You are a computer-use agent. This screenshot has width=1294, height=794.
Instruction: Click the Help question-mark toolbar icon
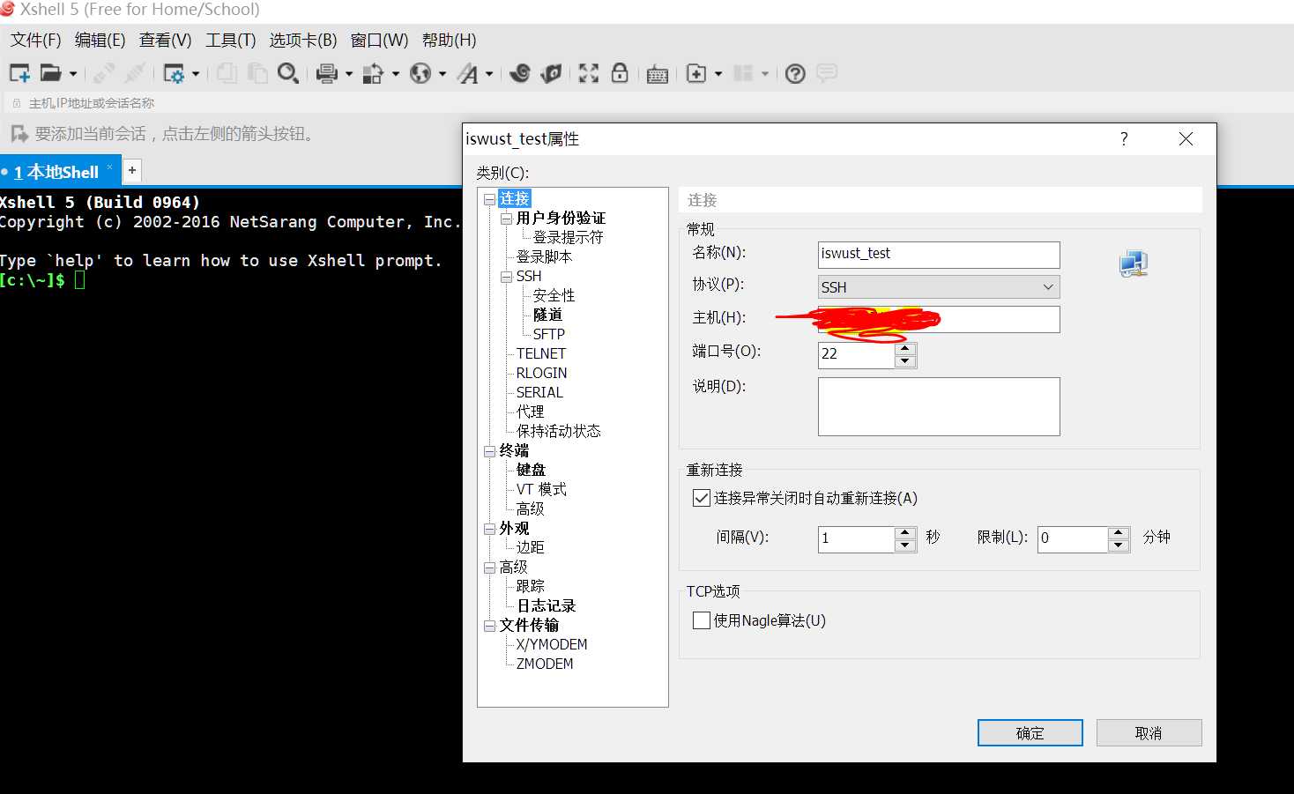(x=795, y=73)
